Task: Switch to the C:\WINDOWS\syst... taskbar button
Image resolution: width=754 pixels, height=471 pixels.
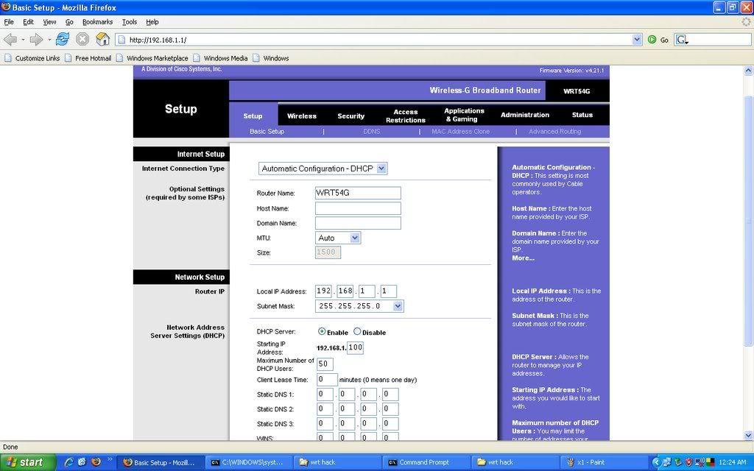Action: 249,462
